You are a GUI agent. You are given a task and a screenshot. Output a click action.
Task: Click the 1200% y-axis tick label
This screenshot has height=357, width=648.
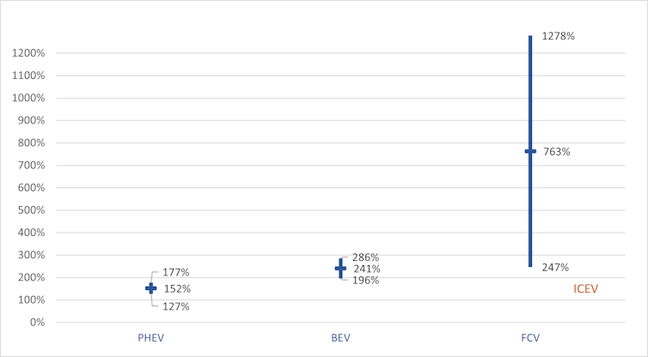pyautogui.click(x=30, y=53)
